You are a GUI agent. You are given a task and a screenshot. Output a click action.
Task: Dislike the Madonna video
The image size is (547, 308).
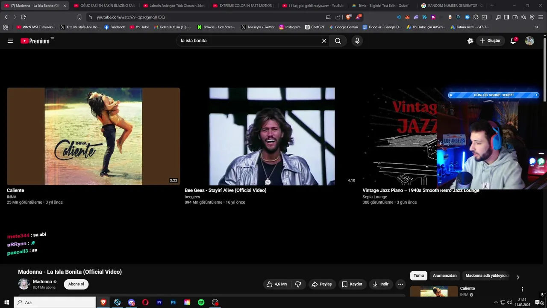coord(298,284)
